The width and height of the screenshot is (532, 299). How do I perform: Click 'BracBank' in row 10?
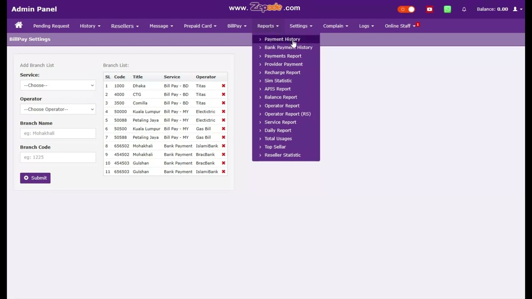pyautogui.click(x=205, y=163)
